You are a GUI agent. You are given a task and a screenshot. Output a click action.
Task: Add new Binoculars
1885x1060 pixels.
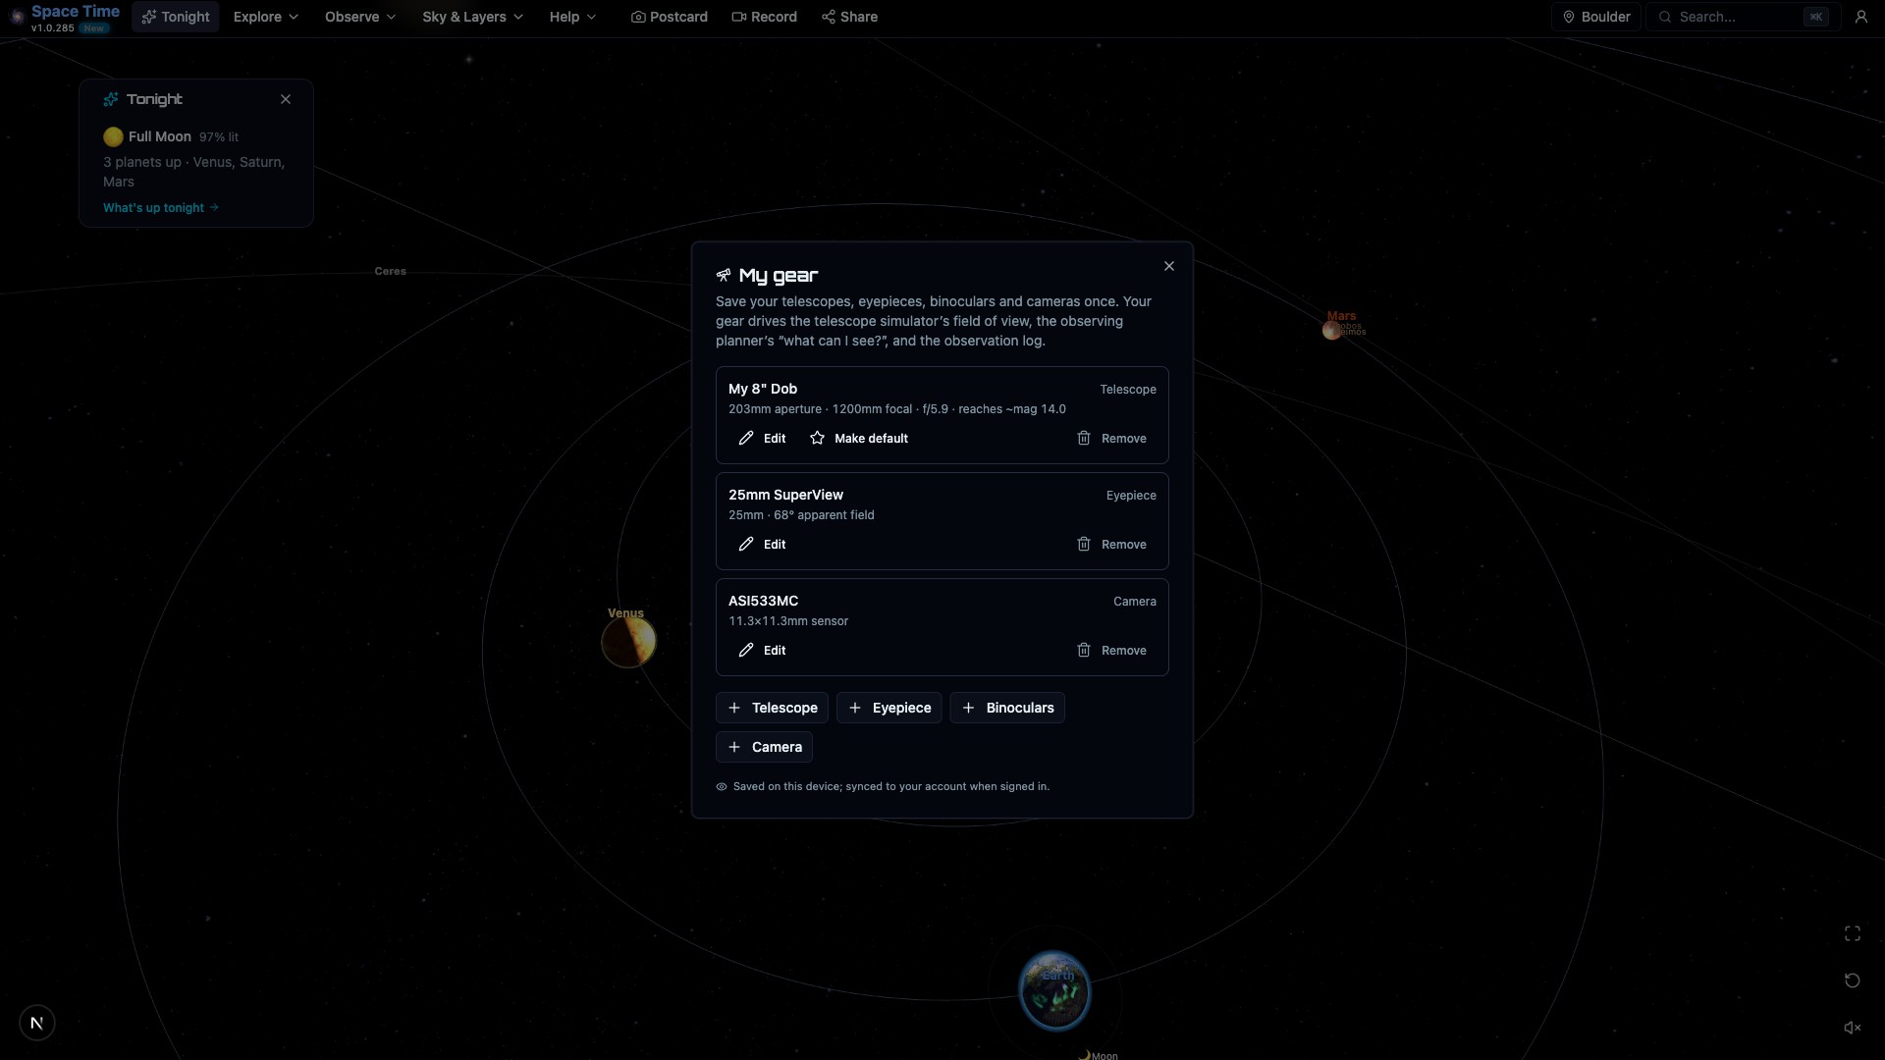tap(1007, 708)
